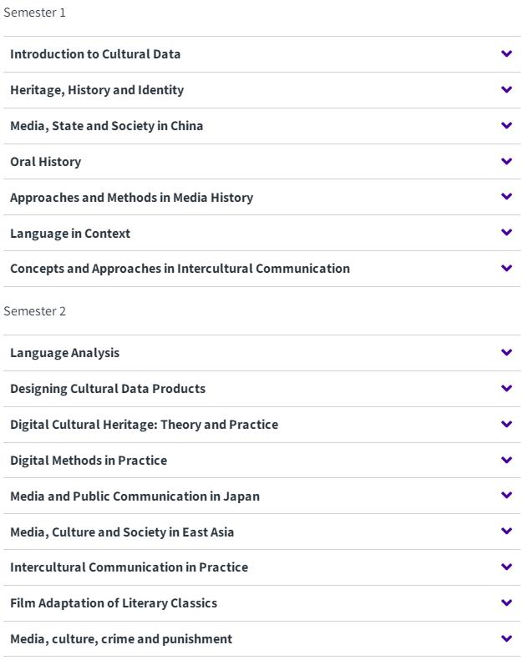Click chevron beside Heritage, History and Identity
The height and width of the screenshot is (660, 523).
coord(506,89)
